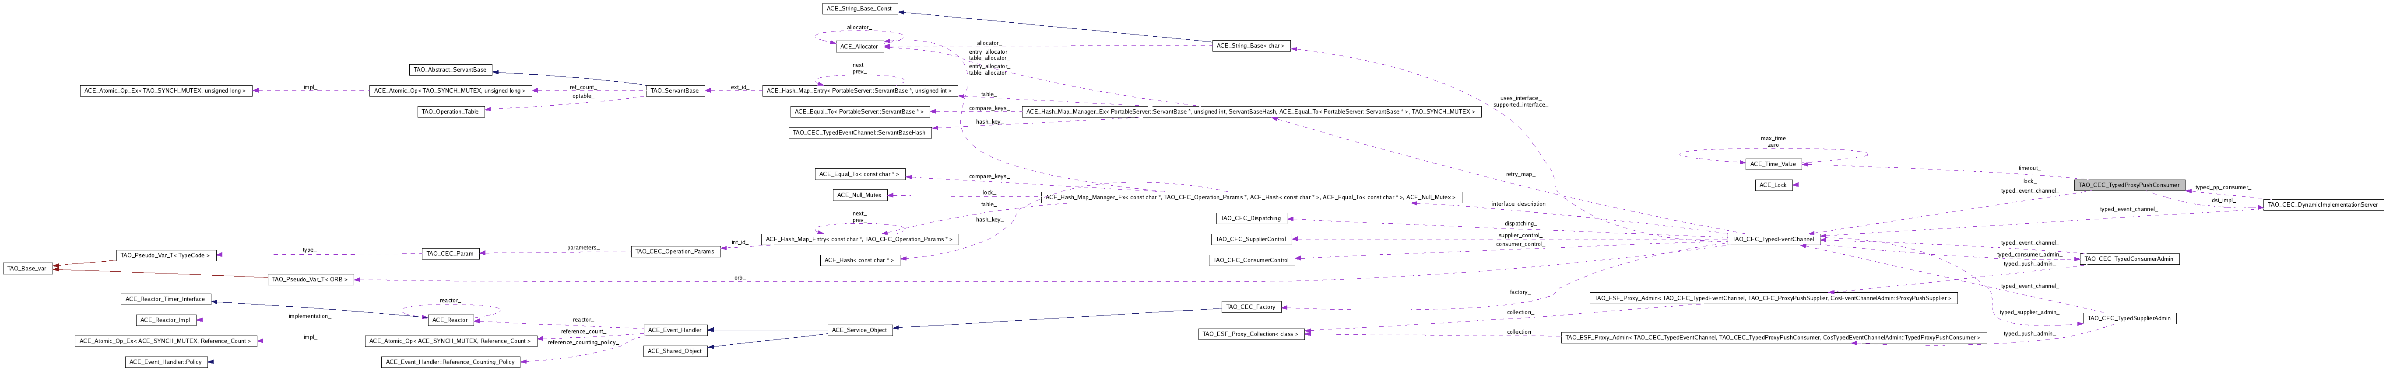Click the ACE_Hash< const char * > node

click(859, 260)
